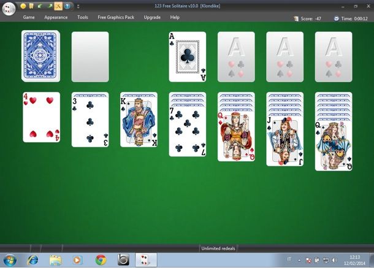Open the round dice application menu button

(x=9, y=9)
